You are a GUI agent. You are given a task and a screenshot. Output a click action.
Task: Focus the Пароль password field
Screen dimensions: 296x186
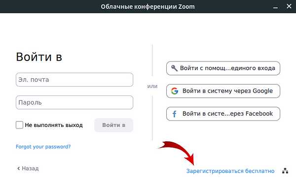click(74, 102)
